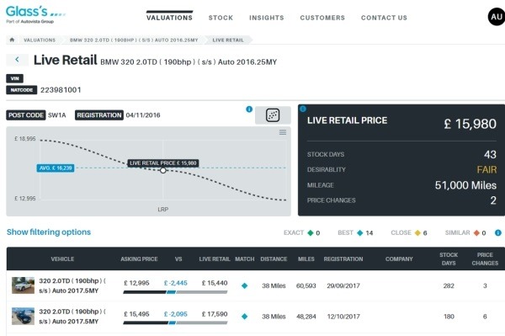Click live retail value £ 17,590
505x336 pixels.
[215, 314]
